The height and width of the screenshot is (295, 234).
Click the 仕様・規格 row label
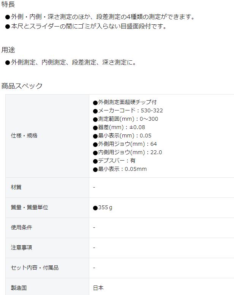(24, 136)
